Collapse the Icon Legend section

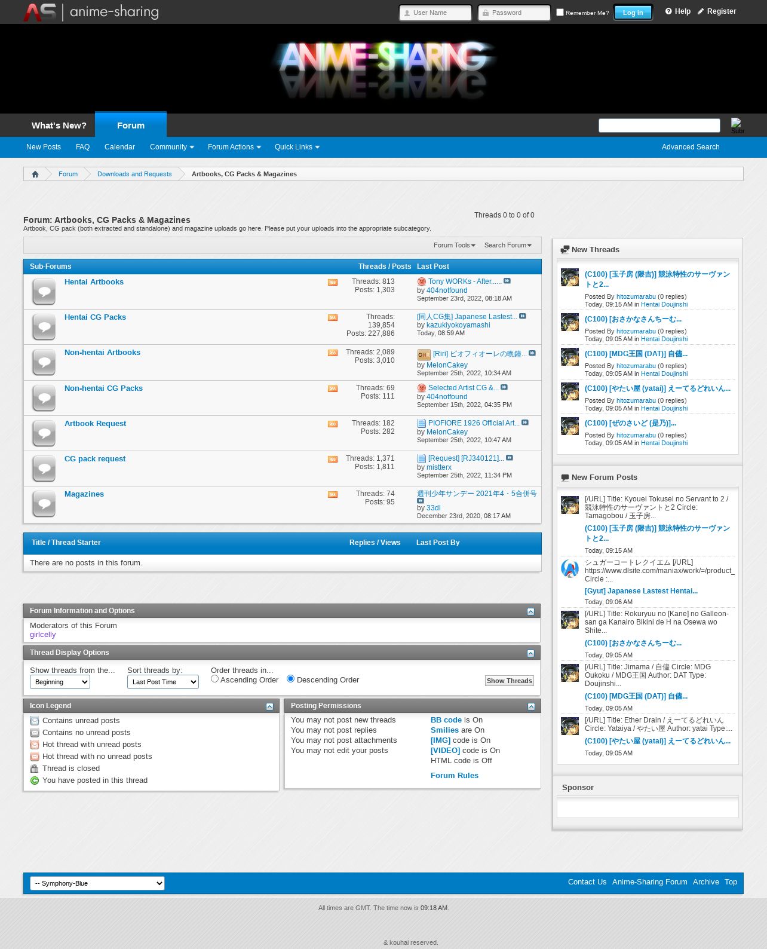point(269,706)
